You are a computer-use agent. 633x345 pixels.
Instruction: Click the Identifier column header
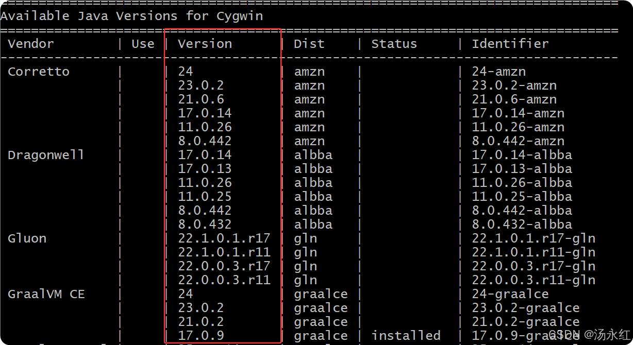510,44
